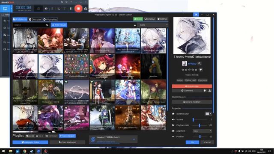Rate wallpaper with the fifth star
This screenshot has width=274, height=154.
(196, 70)
